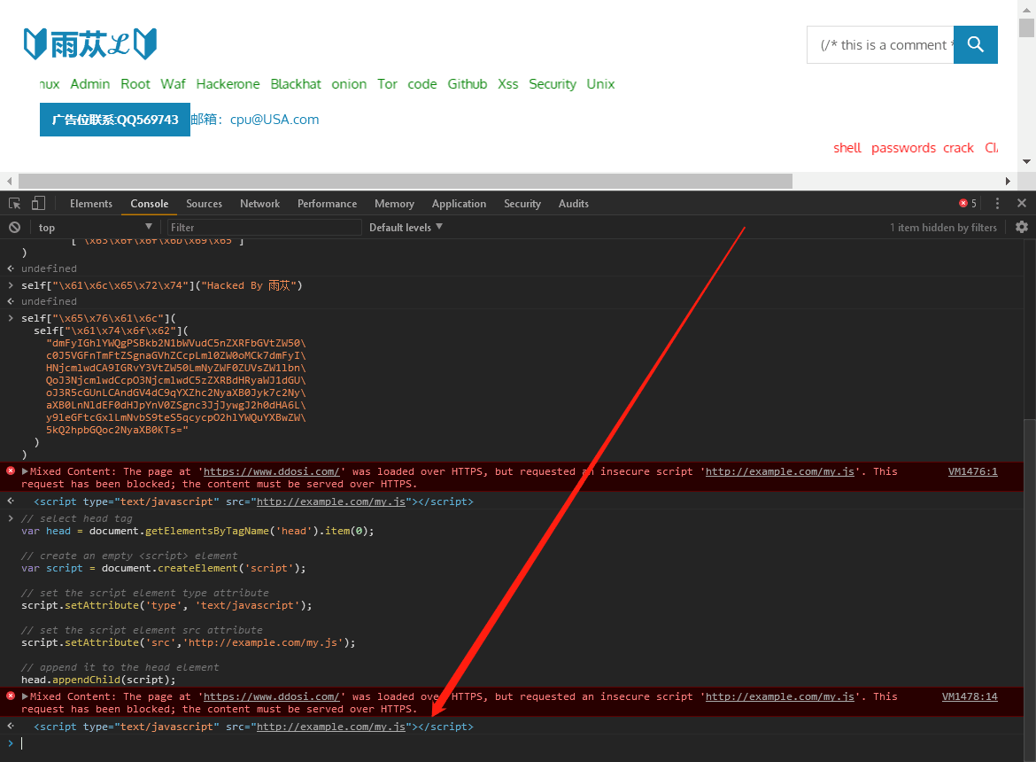Follow the ddosi.com link in second error
This screenshot has width=1036, height=762.
tap(272, 696)
